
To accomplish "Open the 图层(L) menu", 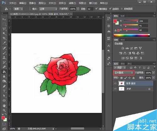I will pyautogui.click(x=42, y=3).
